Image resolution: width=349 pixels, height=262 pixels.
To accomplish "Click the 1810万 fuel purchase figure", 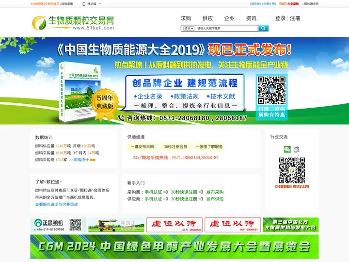I will point(61,153).
